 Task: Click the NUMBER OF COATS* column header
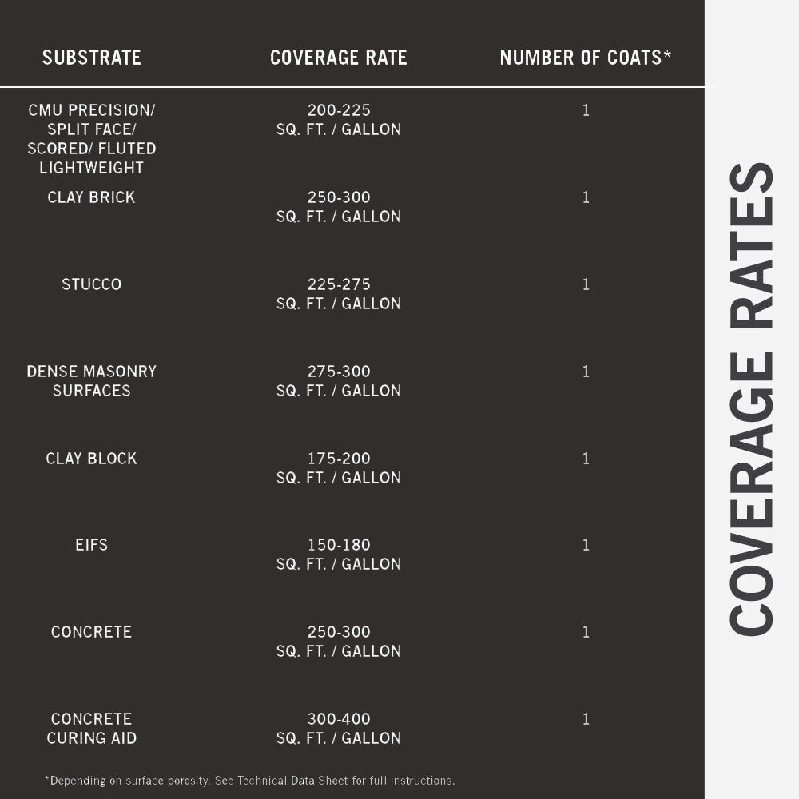pyautogui.click(x=585, y=58)
